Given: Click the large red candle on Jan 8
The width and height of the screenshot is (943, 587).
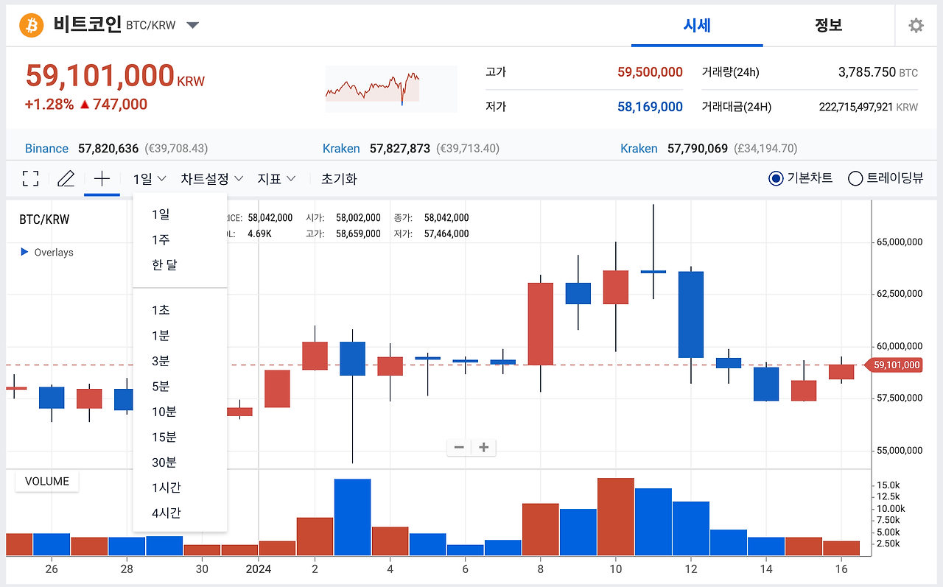Looking at the screenshot, I should pyautogui.click(x=541, y=324).
